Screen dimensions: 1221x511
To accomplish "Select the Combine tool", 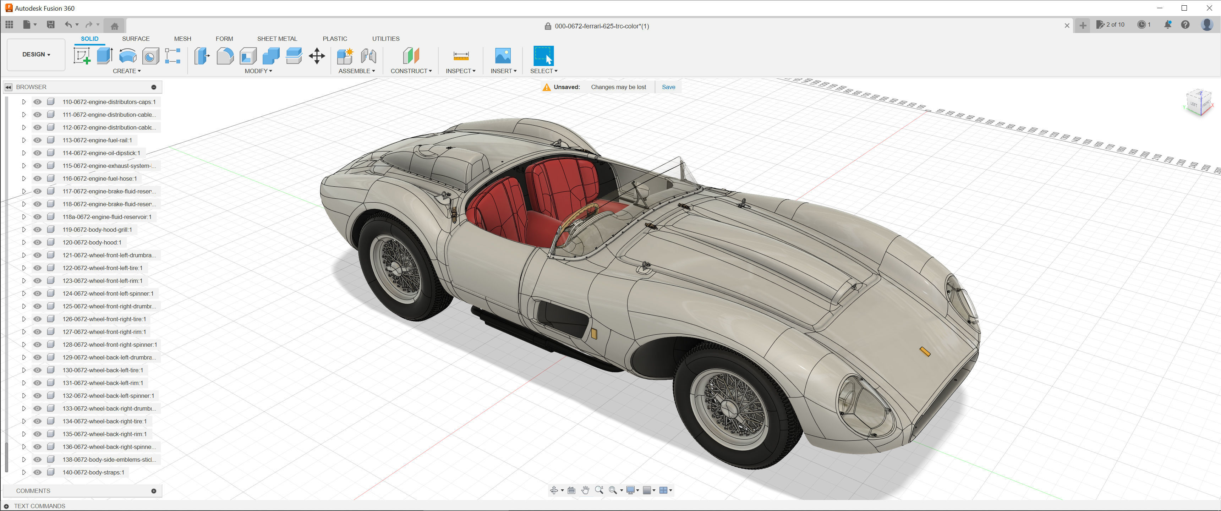I will click(x=271, y=56).
